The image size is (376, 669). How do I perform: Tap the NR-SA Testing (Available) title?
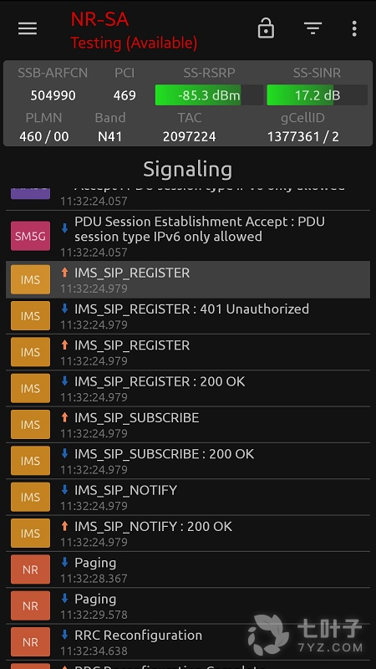pos(134,31)
